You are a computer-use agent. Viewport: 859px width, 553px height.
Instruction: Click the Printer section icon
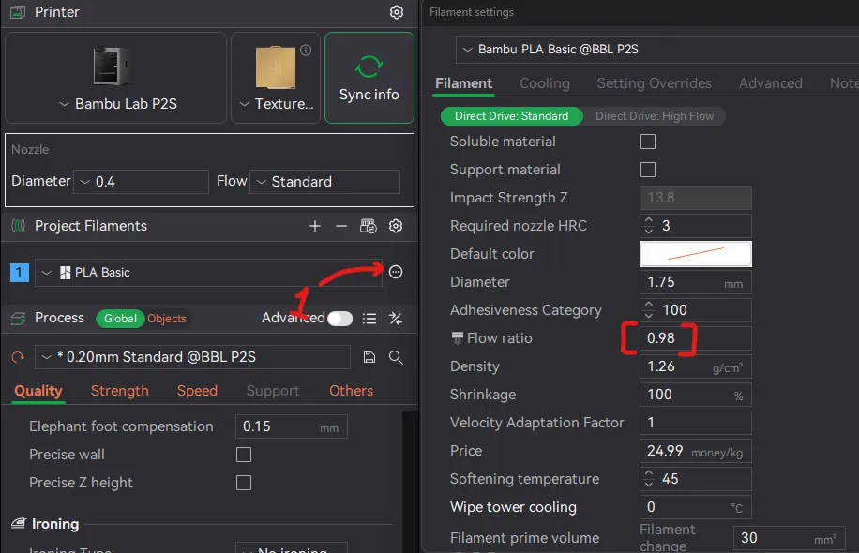click(x=18, y=12)
